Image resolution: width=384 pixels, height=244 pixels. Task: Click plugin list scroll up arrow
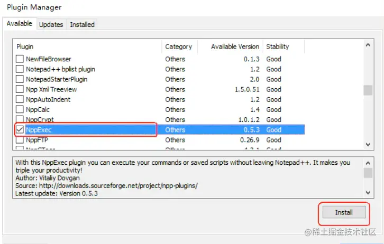(368, 45)
